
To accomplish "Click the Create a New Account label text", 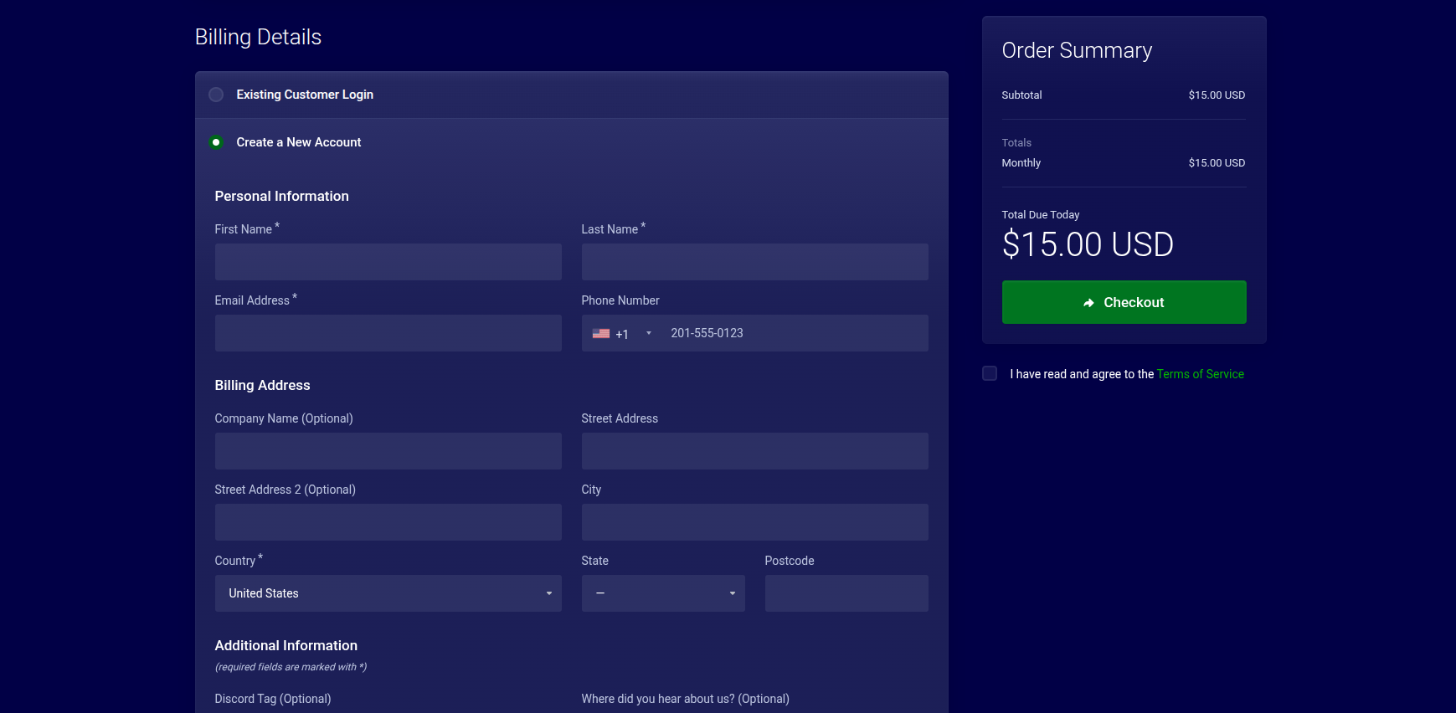I will pyautogui.click(x=299, y=142).
